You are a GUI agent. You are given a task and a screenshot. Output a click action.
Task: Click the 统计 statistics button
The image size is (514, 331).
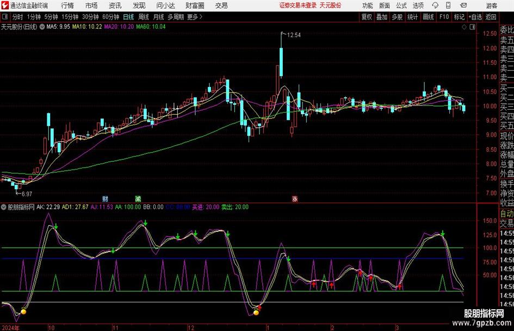[412, 17]
